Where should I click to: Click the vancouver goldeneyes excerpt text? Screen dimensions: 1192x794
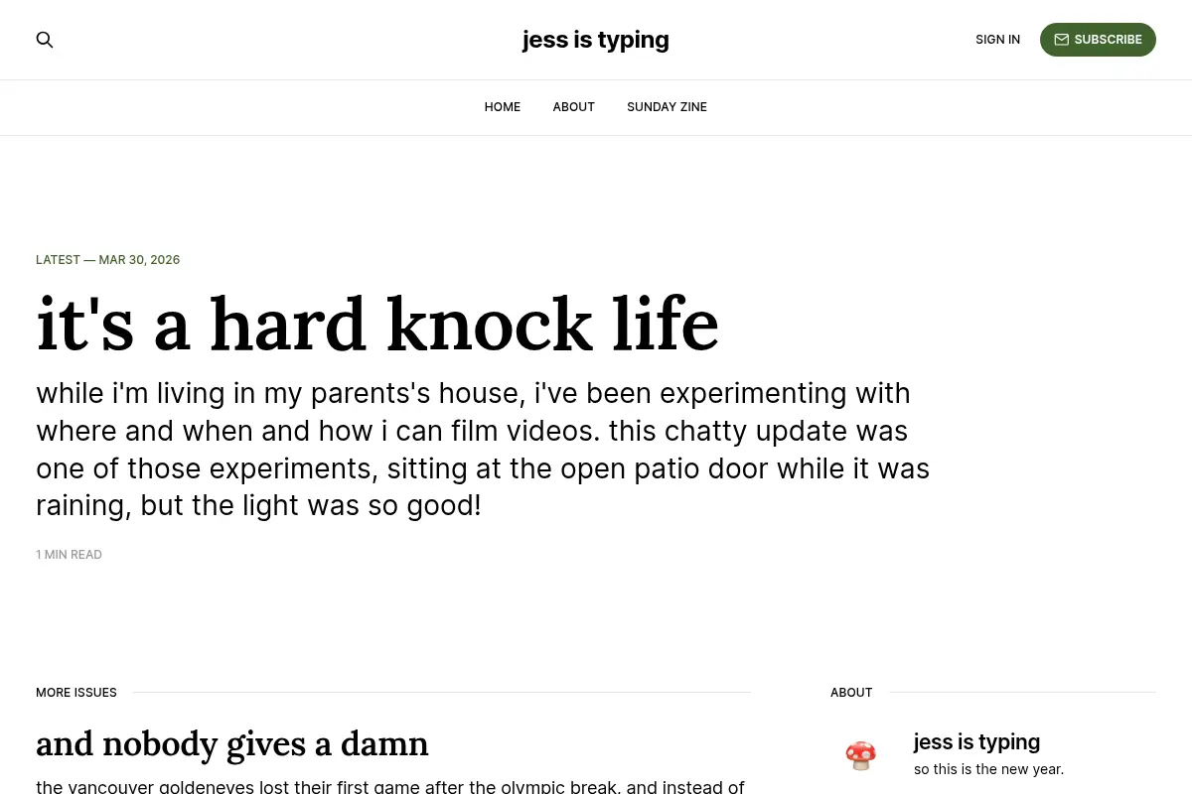tap(390, 787)
